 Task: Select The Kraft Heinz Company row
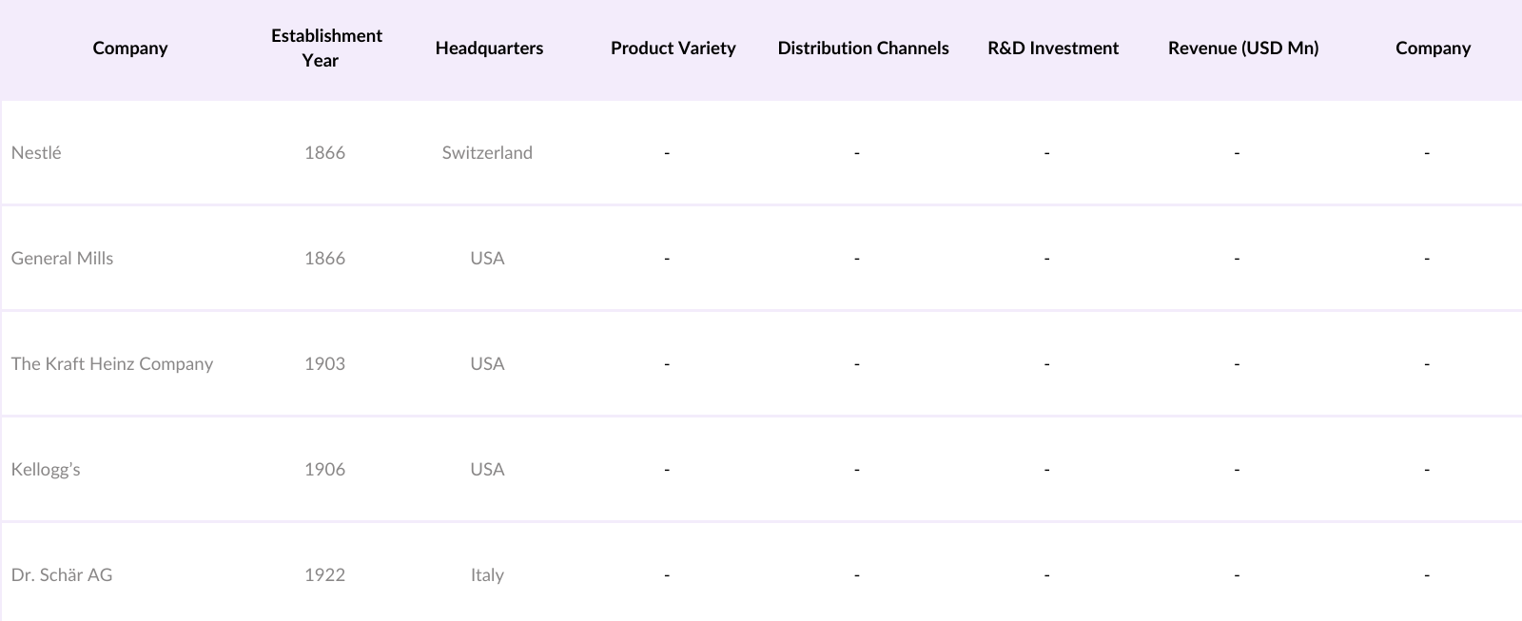[112, 363]
